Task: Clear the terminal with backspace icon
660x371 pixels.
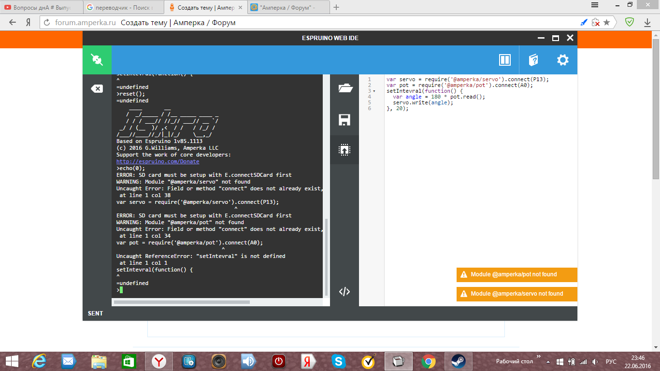Action: coord(97,89)
